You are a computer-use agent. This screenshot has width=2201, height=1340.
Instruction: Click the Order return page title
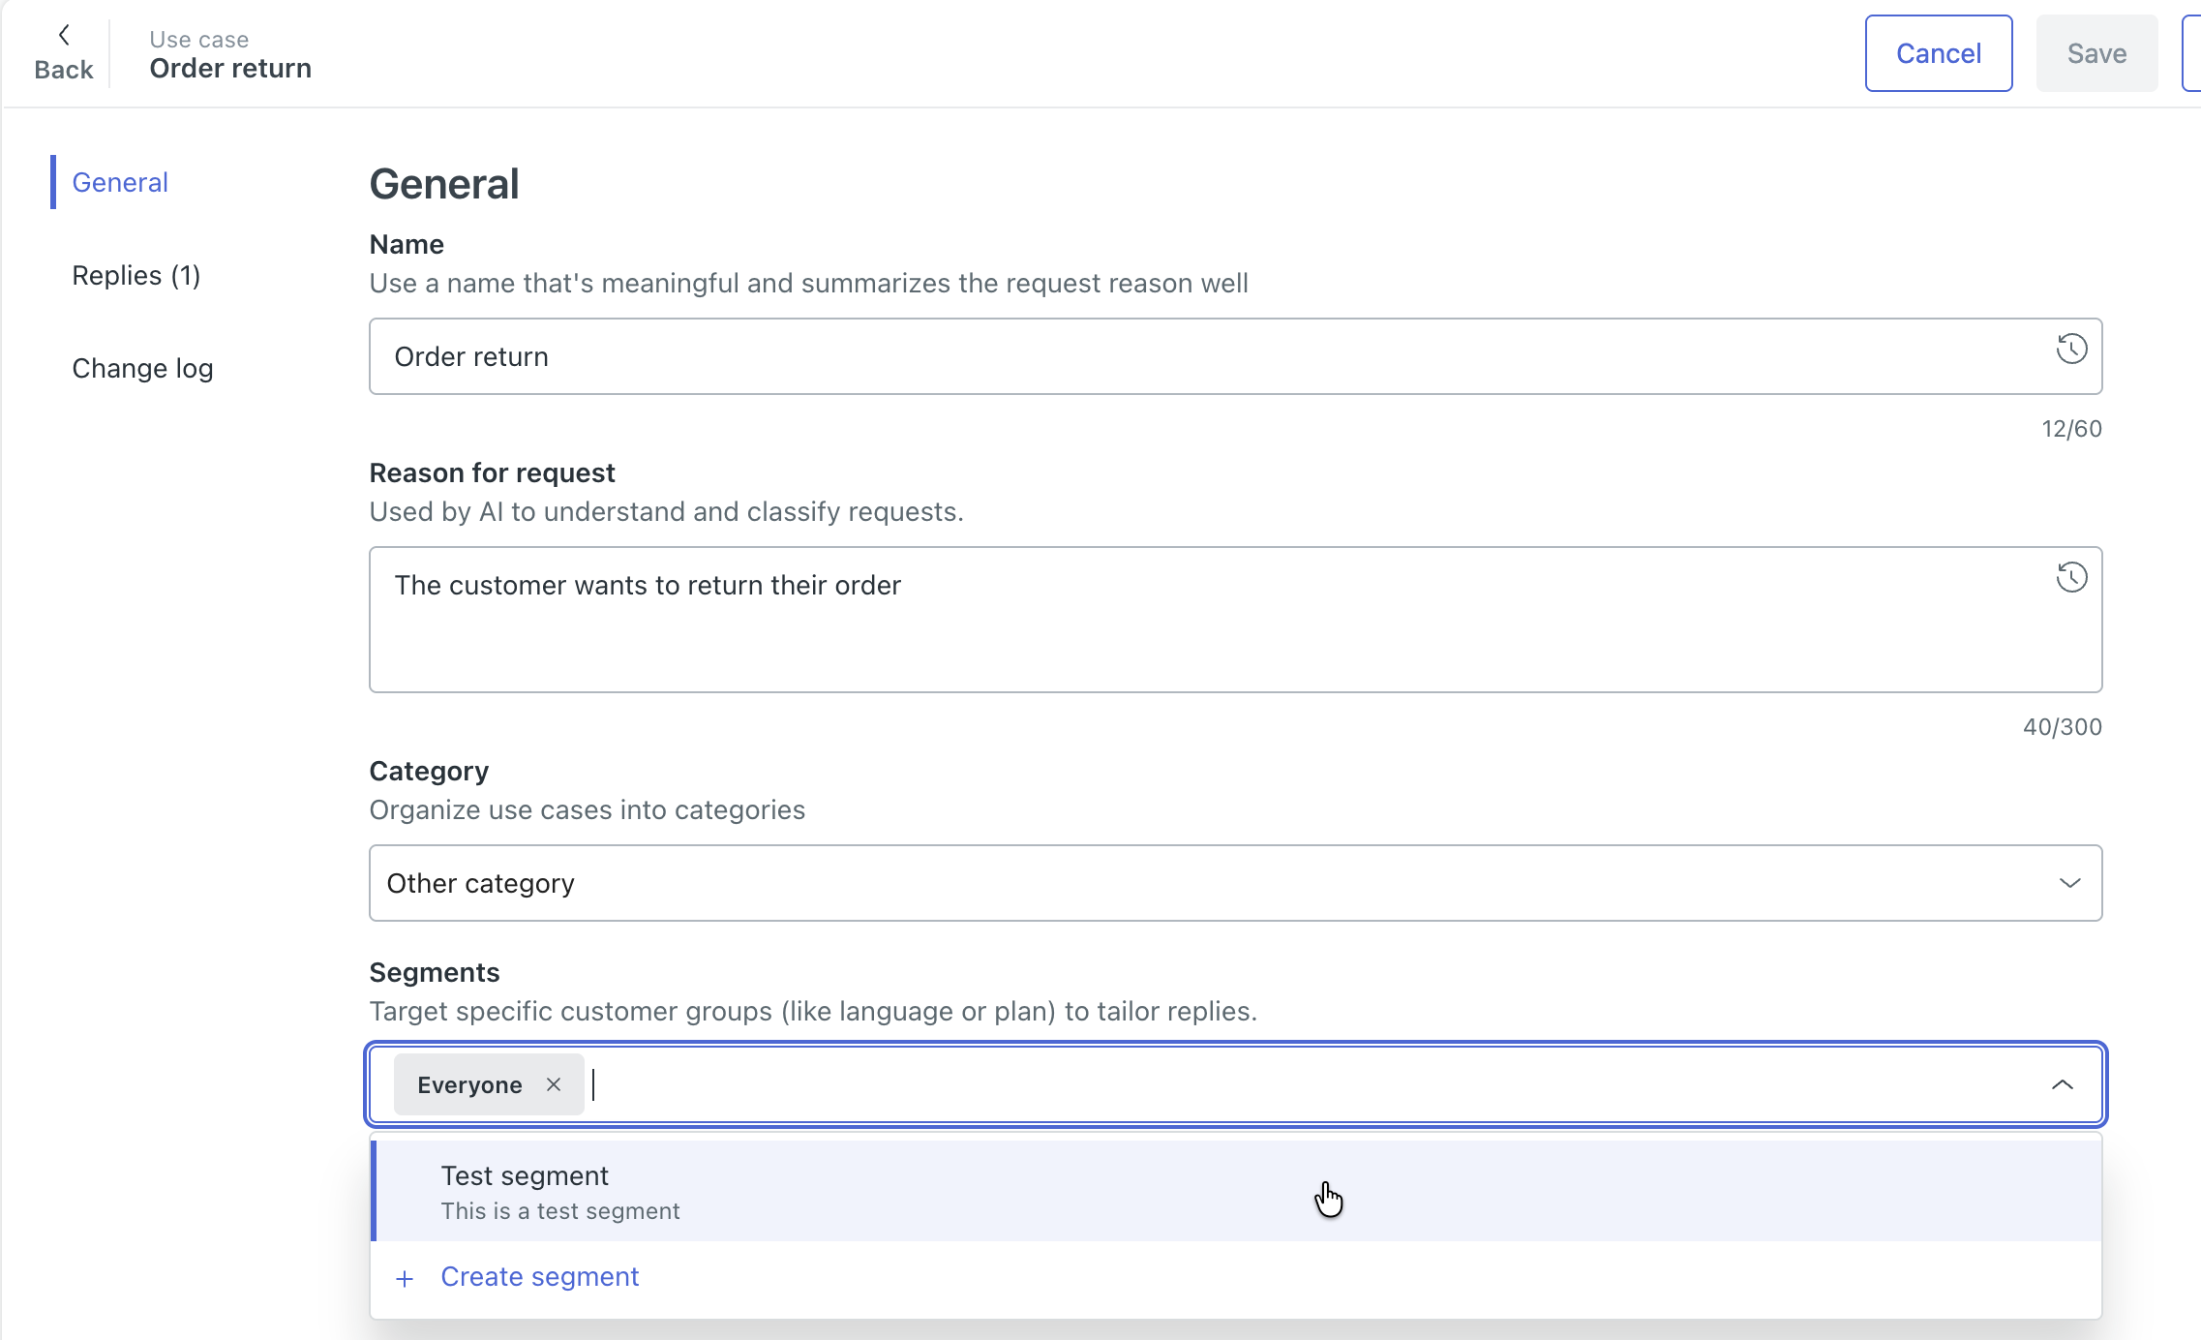click(230, 68)
